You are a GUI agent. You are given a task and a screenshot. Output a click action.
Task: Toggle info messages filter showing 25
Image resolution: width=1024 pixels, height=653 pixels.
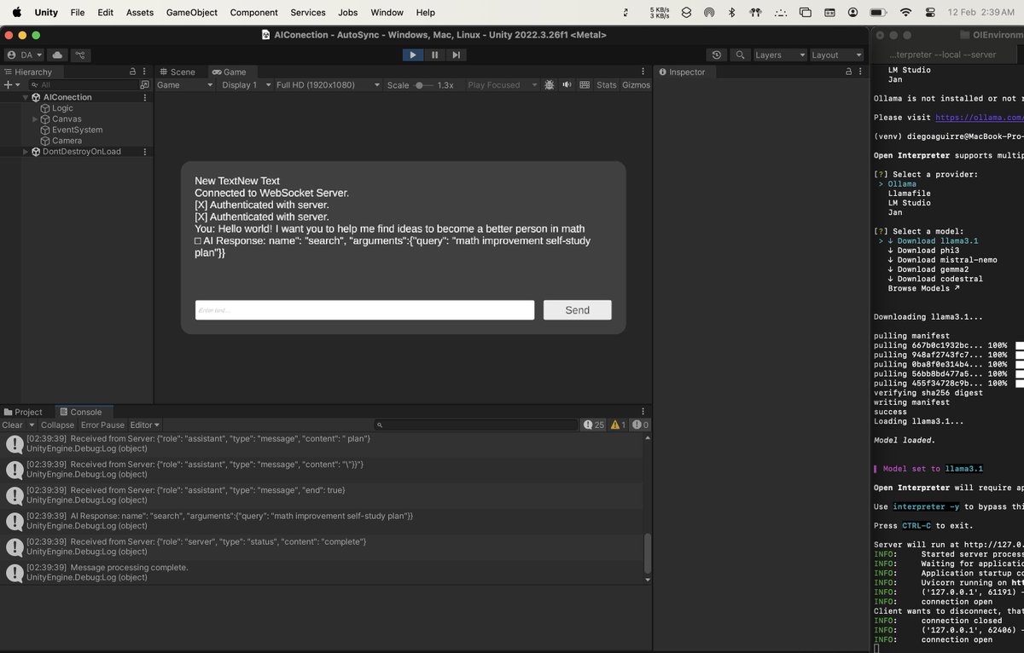coord(594,425)
